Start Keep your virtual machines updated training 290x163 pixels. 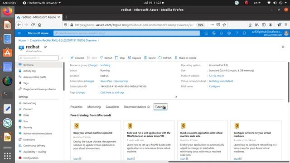pos(77,159)
